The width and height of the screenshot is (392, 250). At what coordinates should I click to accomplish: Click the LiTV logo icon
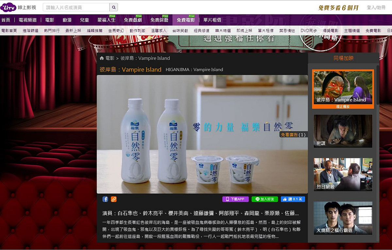click(x=8, y=7)
